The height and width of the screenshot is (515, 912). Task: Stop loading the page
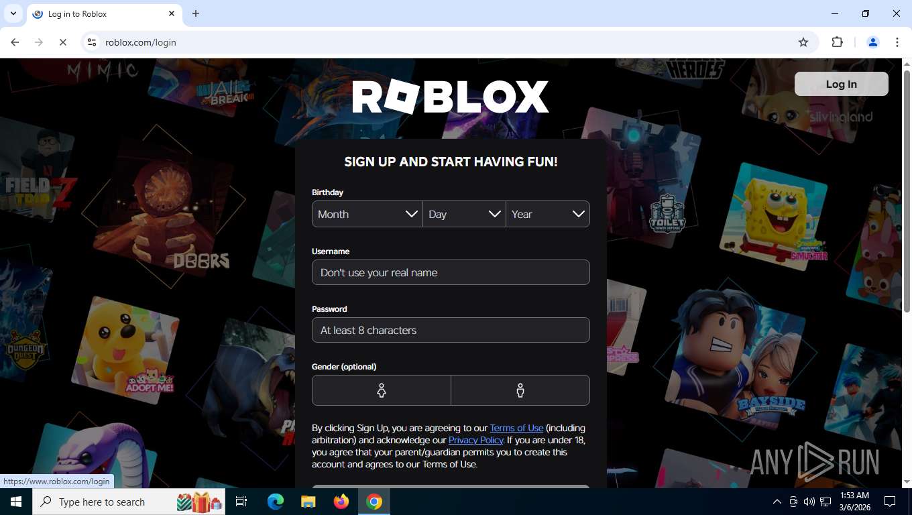pos(63,42)
